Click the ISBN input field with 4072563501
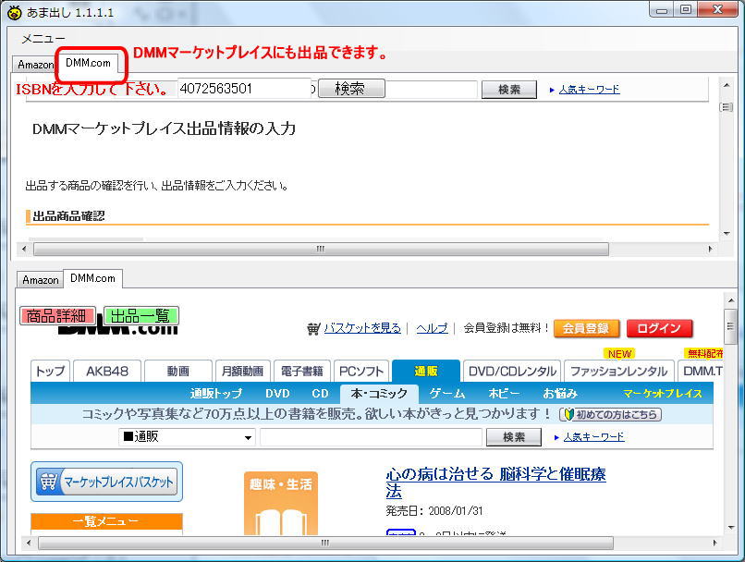 coord(244,89)
